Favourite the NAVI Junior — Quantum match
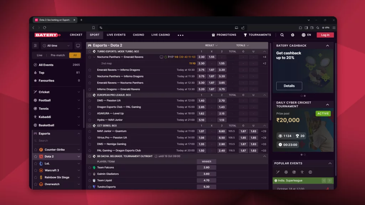The width and height of the screenshot is (365, 205). point(89,131)
